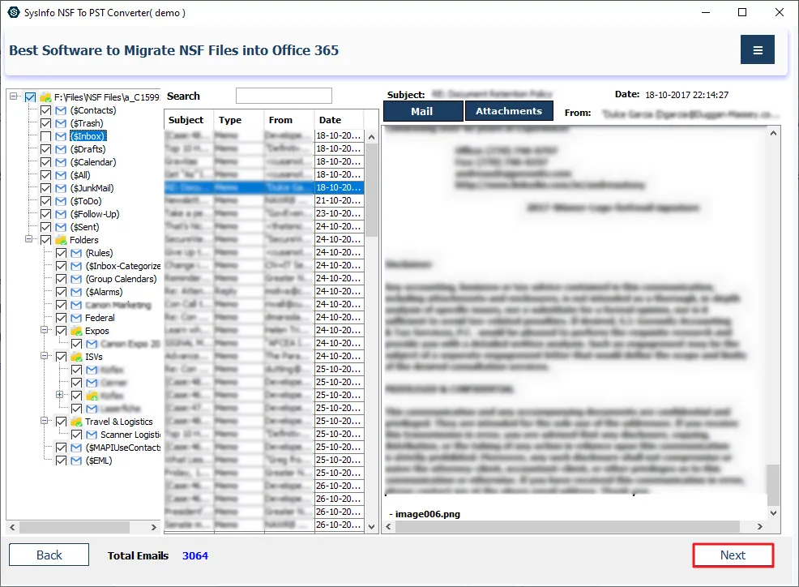This screenshot has height=587, width=799.
Task: Click the ($Calendar) mail envelope icon
Action: point(61,162)
